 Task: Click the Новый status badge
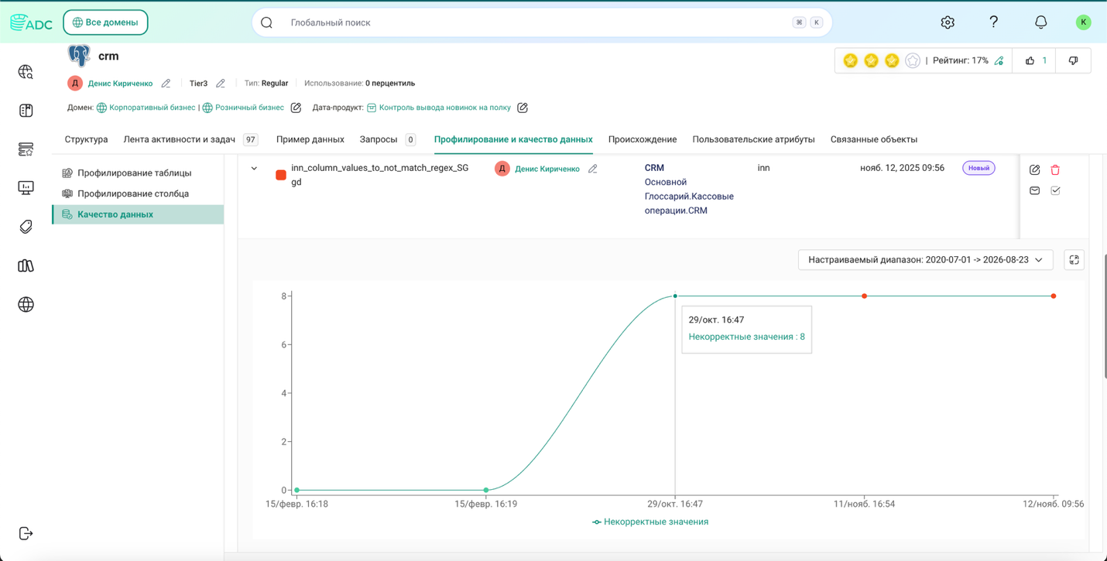[978, 168]
